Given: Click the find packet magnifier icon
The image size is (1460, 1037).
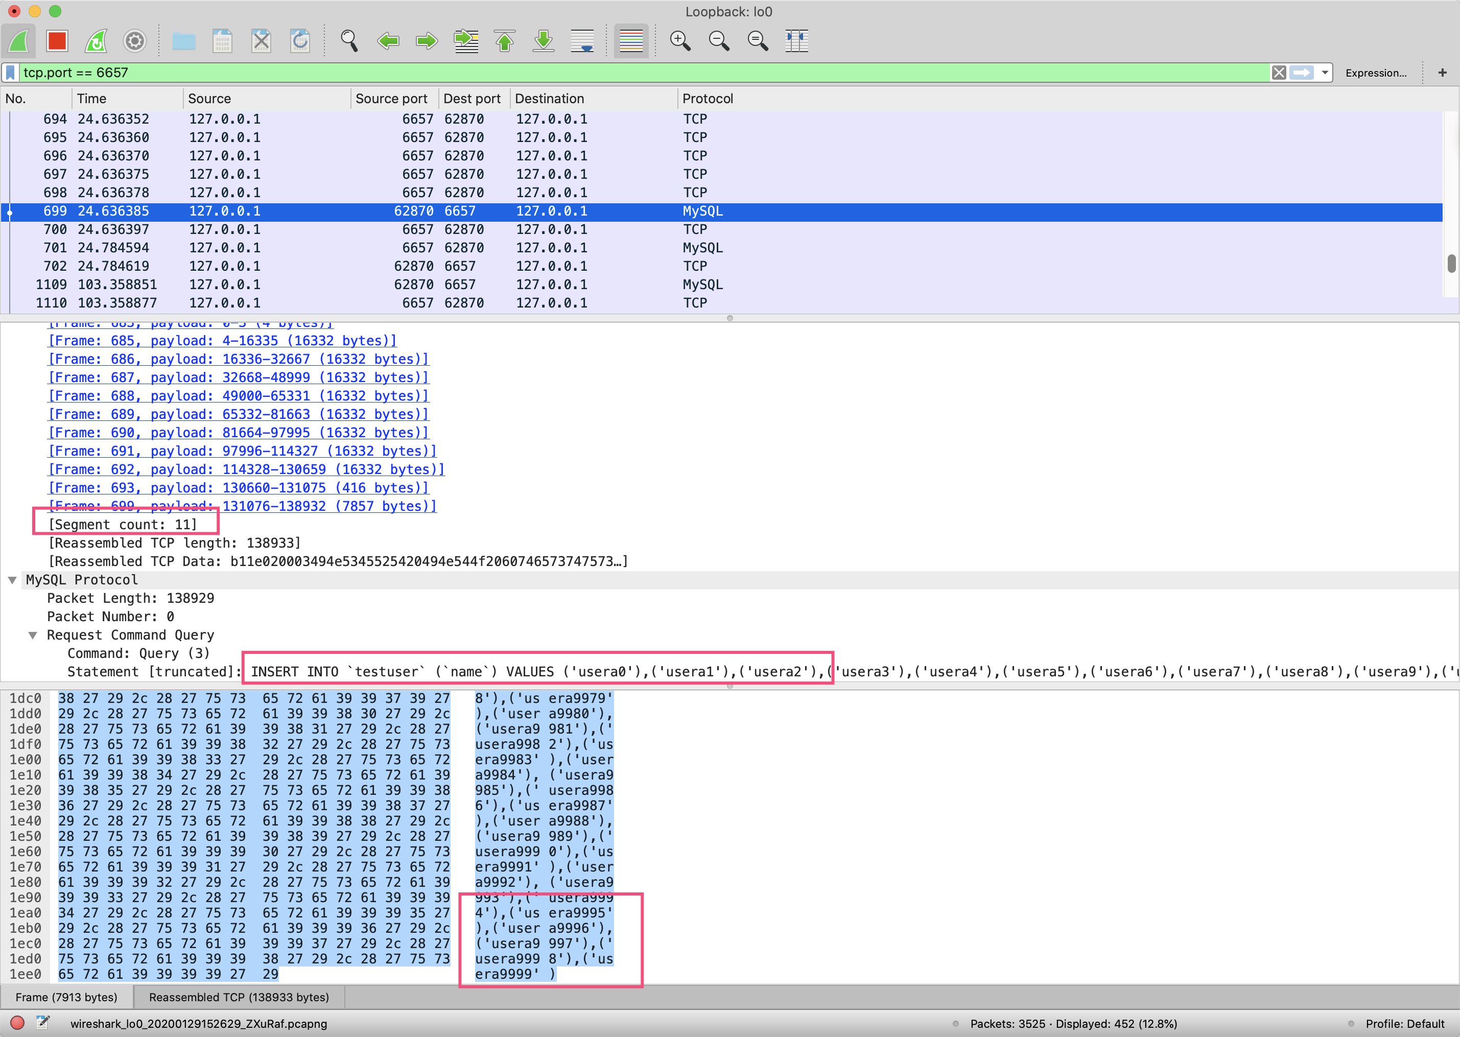Looking at the screenshot, I should (348, 41).
